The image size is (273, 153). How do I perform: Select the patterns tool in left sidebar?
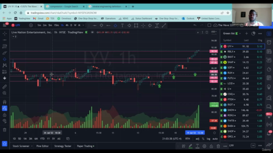click(x=5, y=65)
